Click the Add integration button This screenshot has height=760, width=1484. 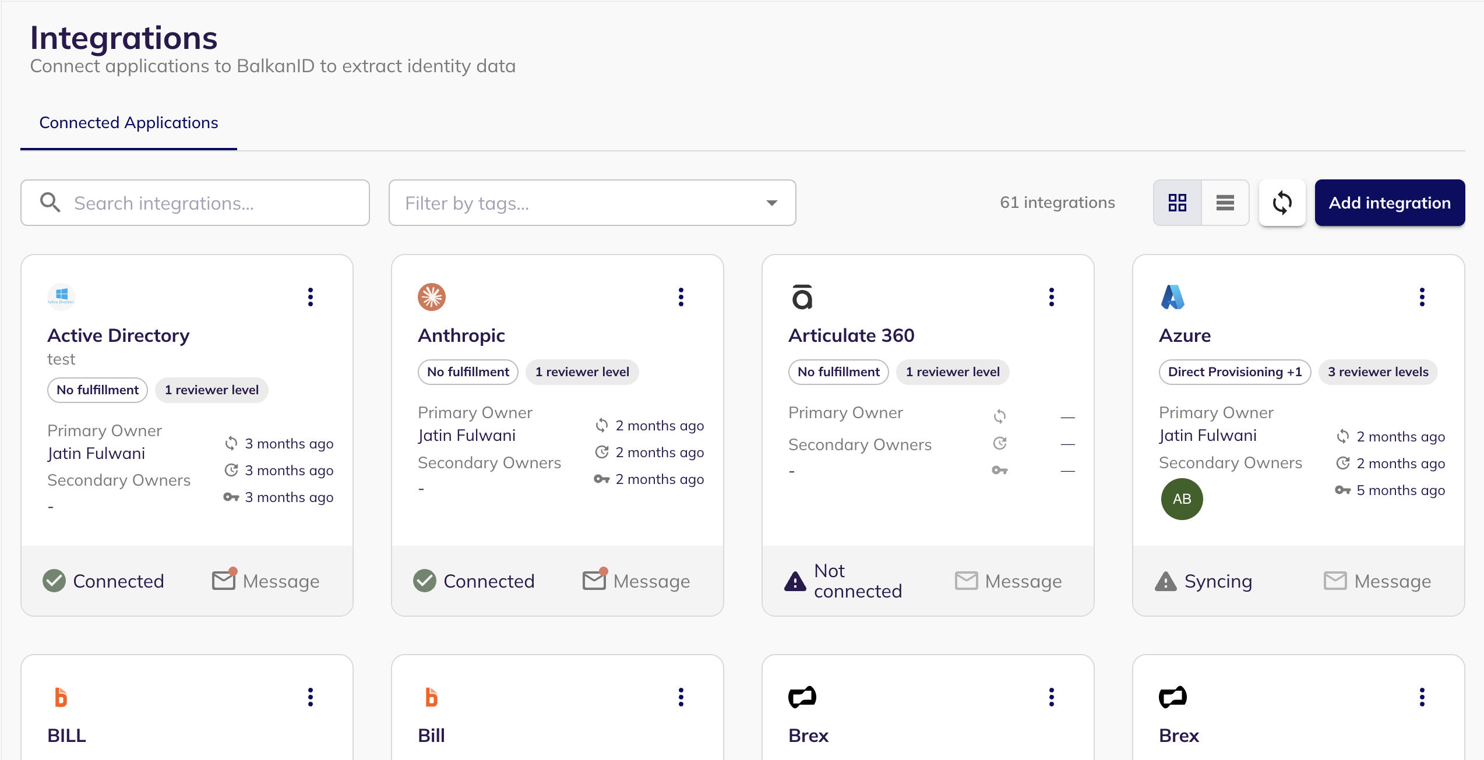1390,203
